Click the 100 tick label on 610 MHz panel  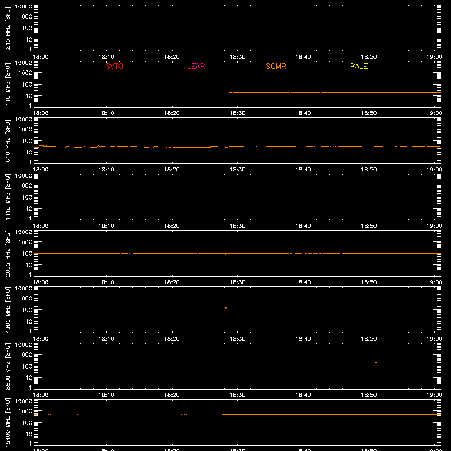tap(27, 141)
